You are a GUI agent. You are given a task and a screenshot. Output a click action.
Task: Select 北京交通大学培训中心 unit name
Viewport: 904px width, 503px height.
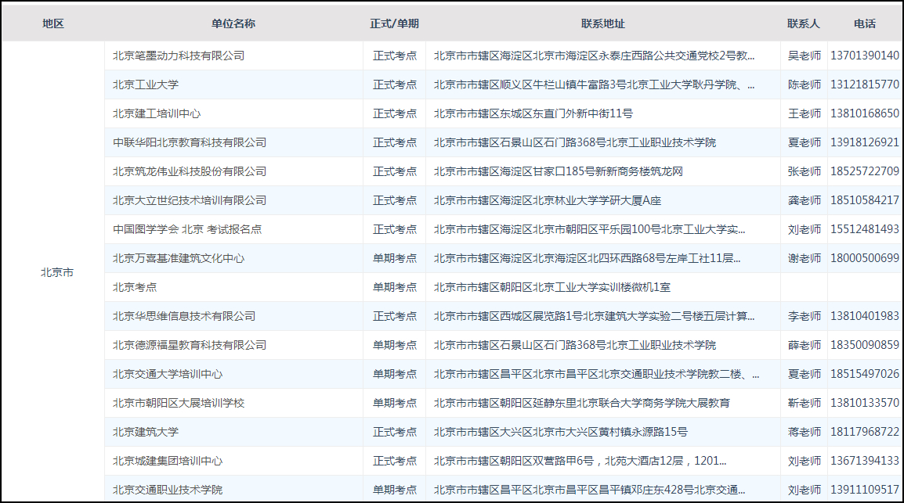tap(168, 374)
